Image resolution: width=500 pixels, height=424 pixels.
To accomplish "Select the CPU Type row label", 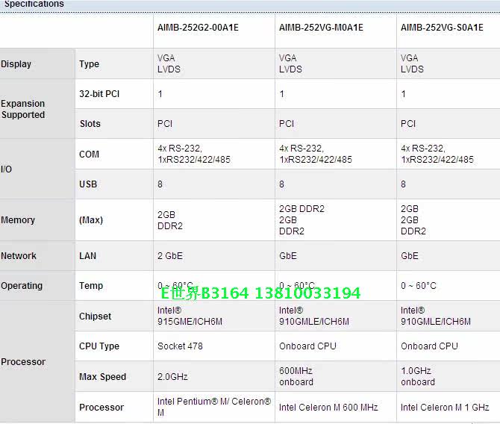I will (x=99, y=346).
